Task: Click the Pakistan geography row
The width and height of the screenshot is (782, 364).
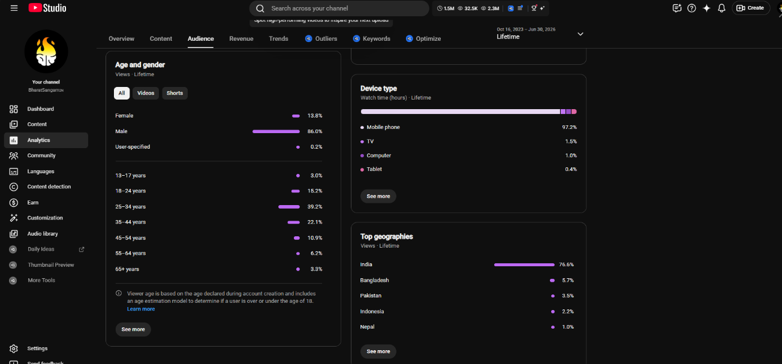Action: tap(467, 296)
